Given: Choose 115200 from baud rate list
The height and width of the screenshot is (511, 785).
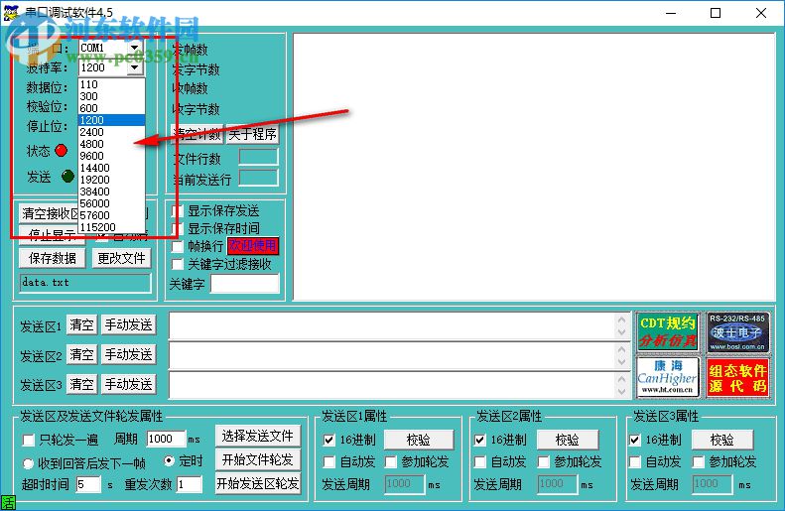Looking at the screenshot, I should (x=111, y=227).
